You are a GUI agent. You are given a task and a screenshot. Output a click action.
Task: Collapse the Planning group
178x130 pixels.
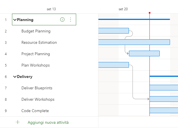[x=15, y=20]
